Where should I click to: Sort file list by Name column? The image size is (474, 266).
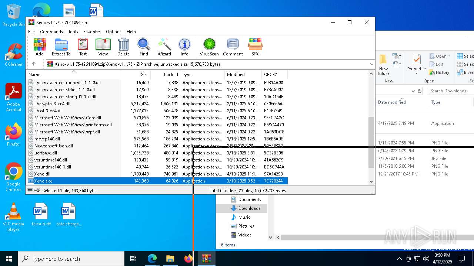pyautogui.click(x=73, y=74)
